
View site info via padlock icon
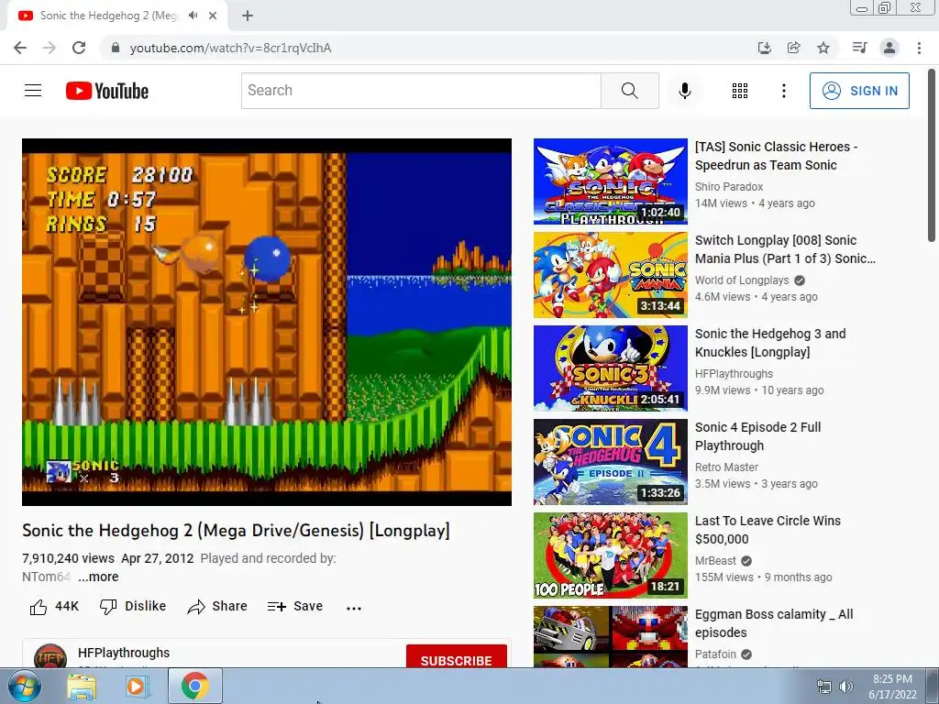point(116,48)
